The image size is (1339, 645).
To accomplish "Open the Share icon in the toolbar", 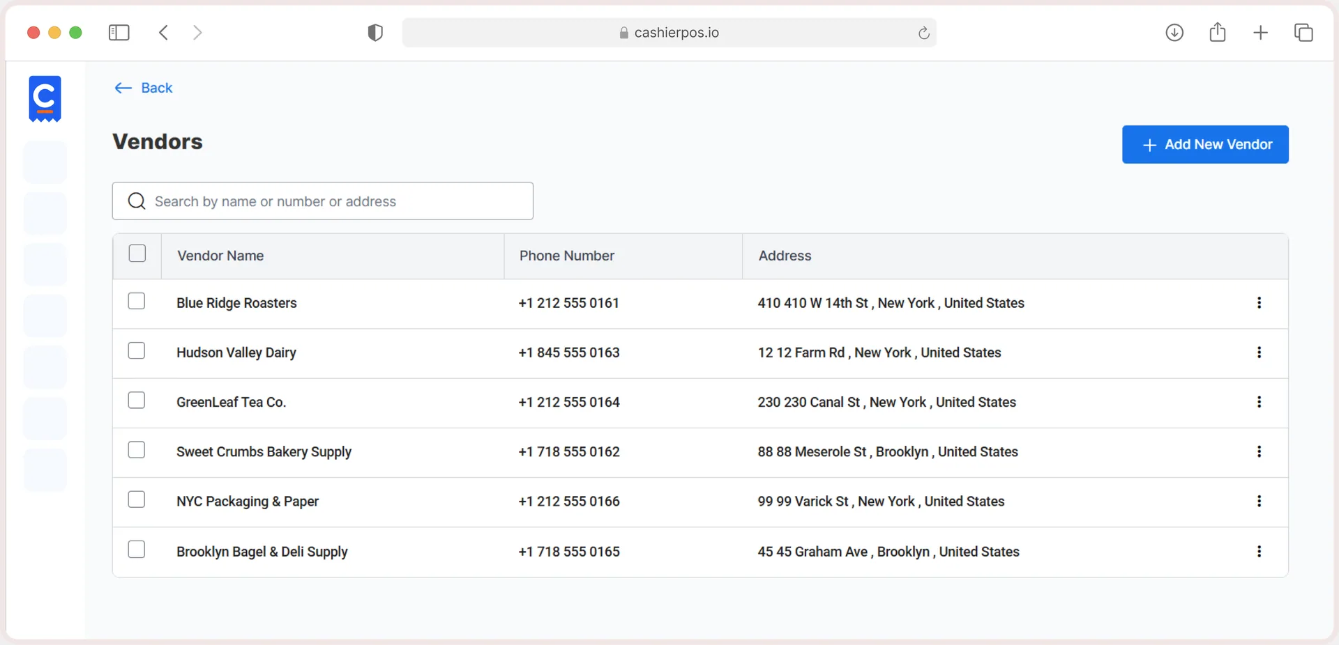I will click(x=1218, y=32).
